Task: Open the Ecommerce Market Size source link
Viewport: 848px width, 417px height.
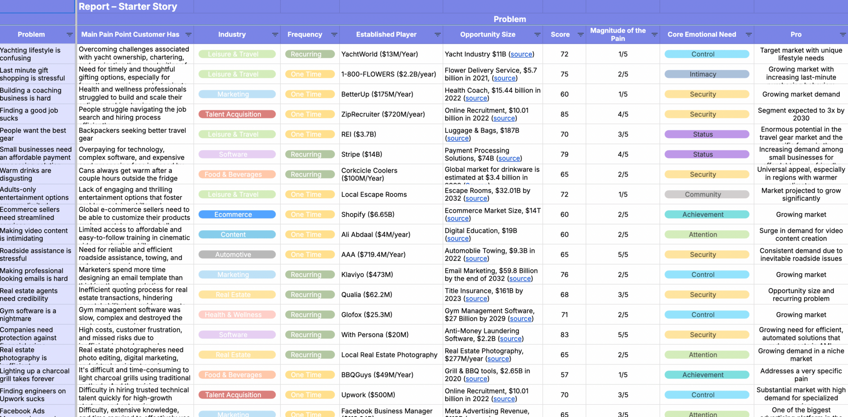Action: 458,218
